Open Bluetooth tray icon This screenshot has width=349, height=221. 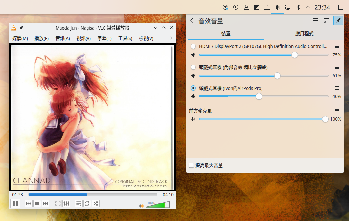click(x=298, y=7)
